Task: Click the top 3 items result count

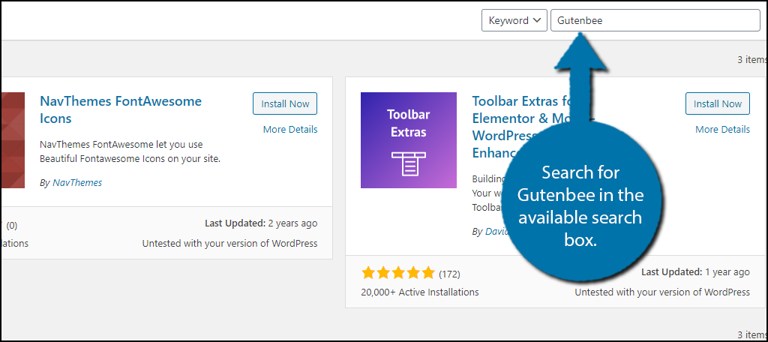Action: (751, 59)
